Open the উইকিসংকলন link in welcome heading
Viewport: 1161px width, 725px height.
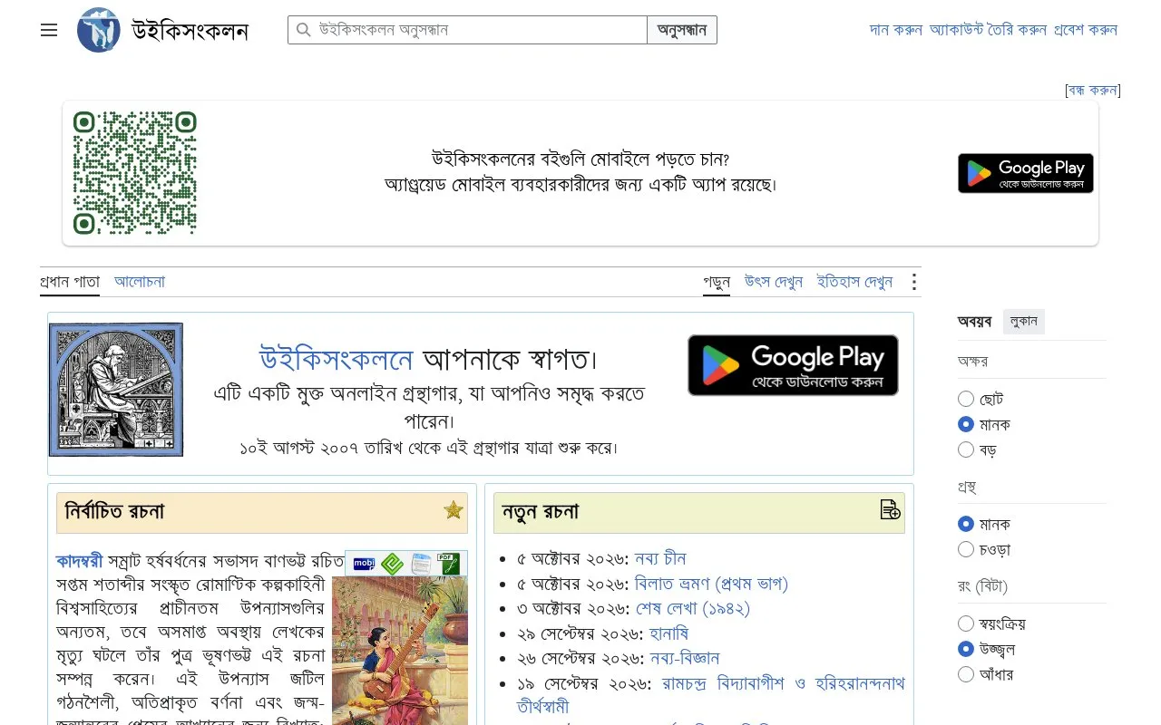point(337,360)
